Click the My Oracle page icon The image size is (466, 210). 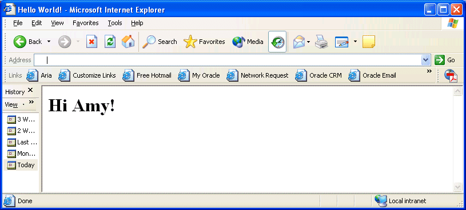pos(184,75)
